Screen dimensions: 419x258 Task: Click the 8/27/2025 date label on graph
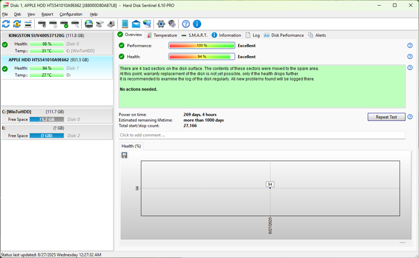(270, 226)
